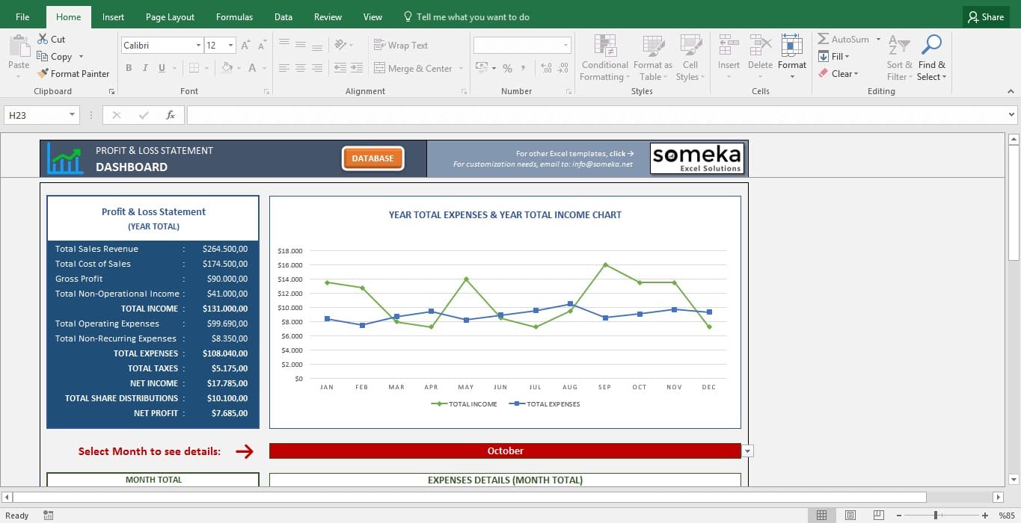
Task: Click the orange DATABASE button
Action: pos(372,158)
